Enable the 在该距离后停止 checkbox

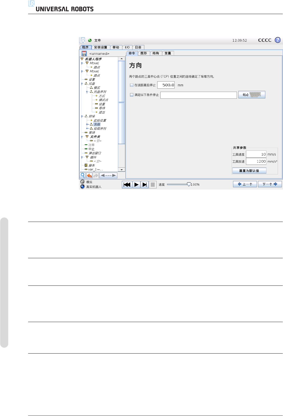[132, 85]
